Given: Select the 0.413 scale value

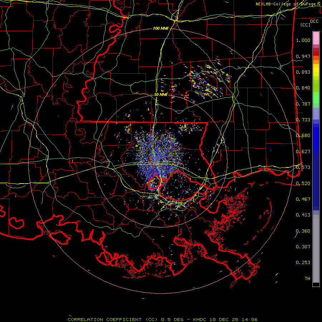Looking at the screenshot, I should (x=303, y=215).
